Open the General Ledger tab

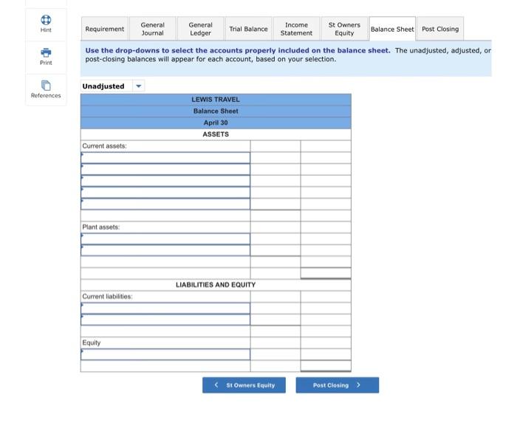(x=200, y=29)
